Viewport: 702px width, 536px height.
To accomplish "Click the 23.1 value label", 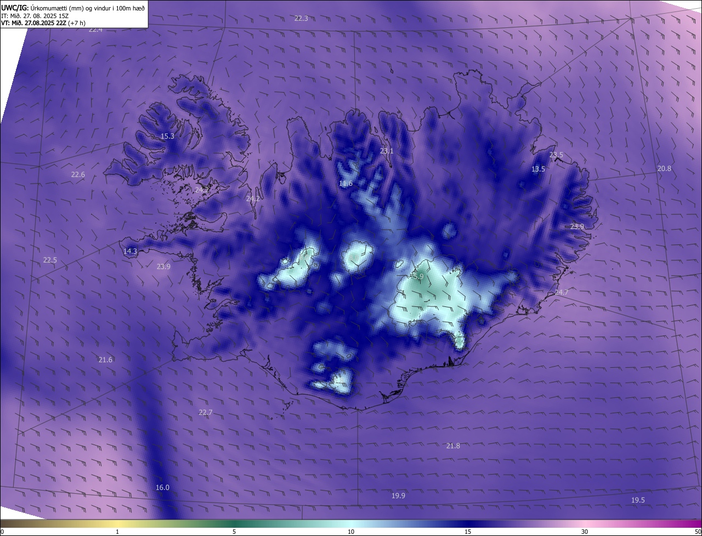I will (387, 151).
